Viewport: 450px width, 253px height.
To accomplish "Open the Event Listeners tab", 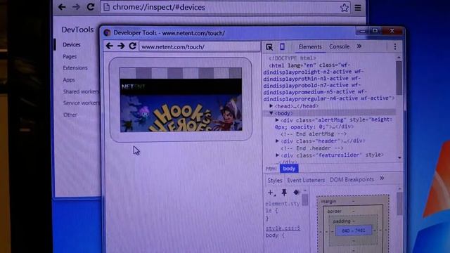I will (x=306, y=180).
